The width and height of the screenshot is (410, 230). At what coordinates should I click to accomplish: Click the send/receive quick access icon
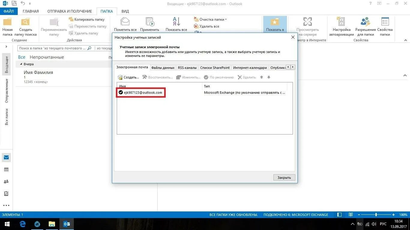click(14, 3)
